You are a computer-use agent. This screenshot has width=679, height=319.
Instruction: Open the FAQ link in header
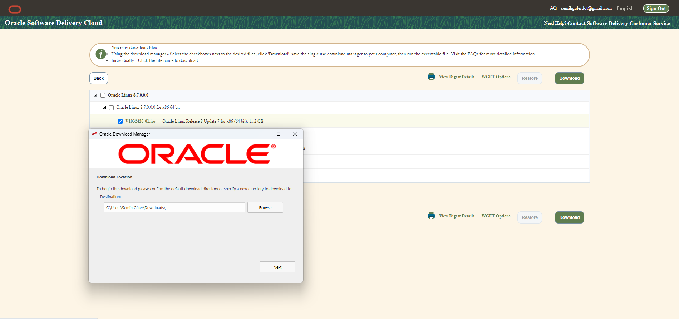click(552, 8)
